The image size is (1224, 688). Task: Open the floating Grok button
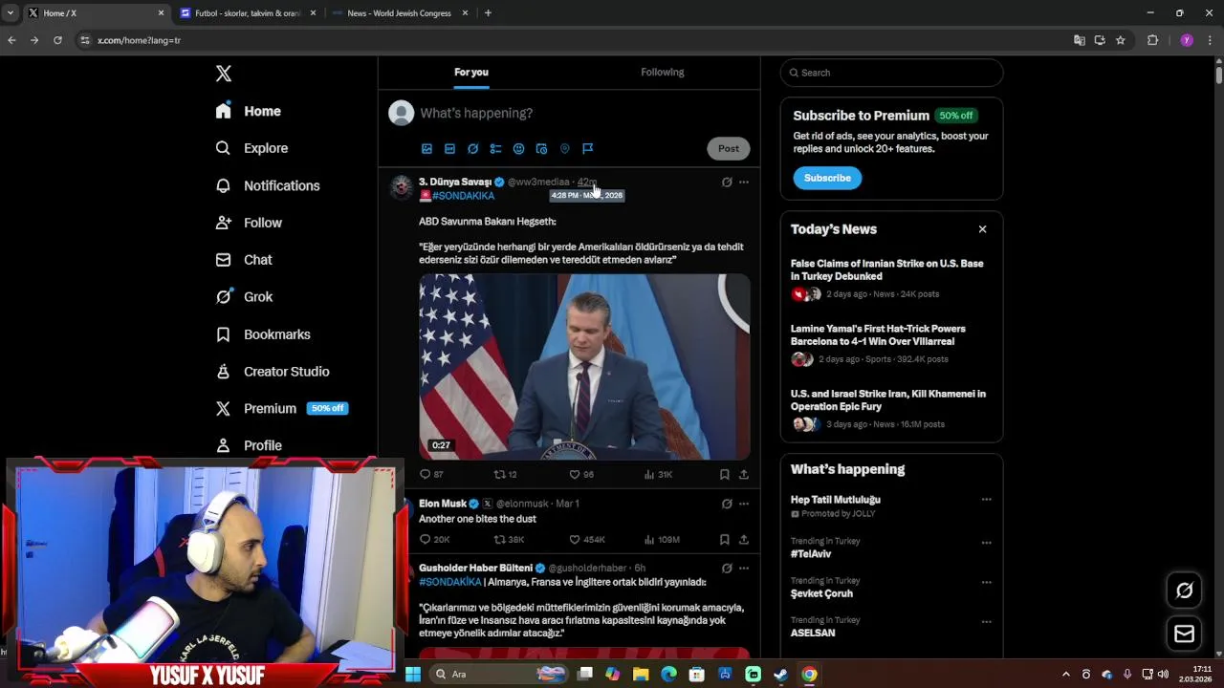coord(1184,591)
